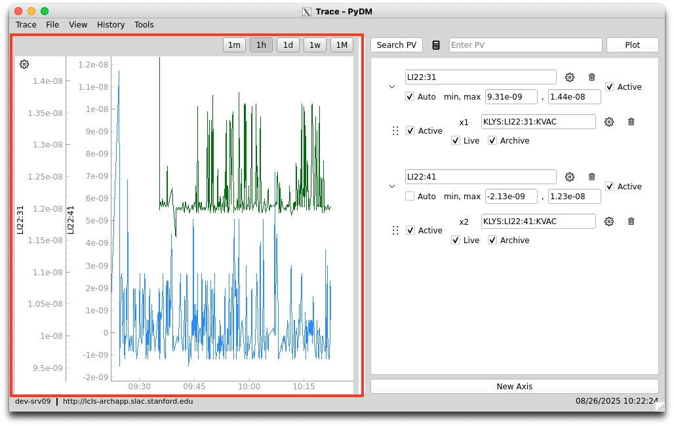Edit the LI22:31 axis name field
This screenshot has width=674, height=426.
point(481,77)
